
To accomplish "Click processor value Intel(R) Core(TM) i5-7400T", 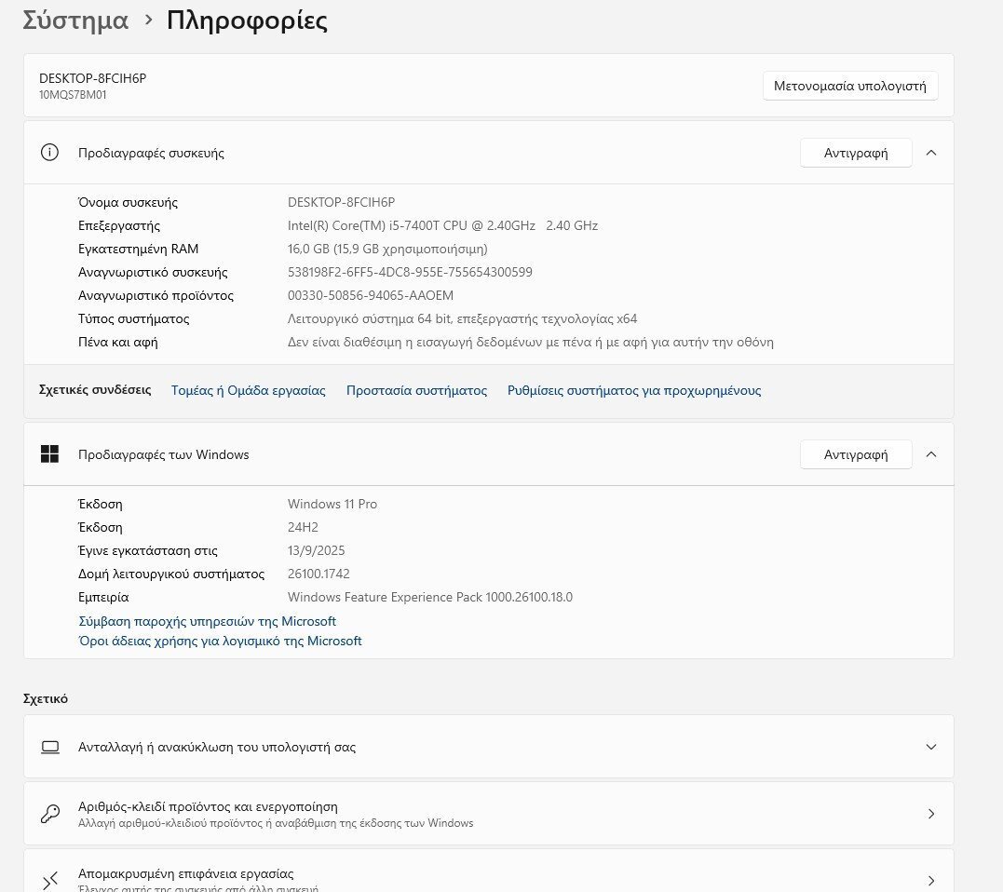I will point(442,225).
